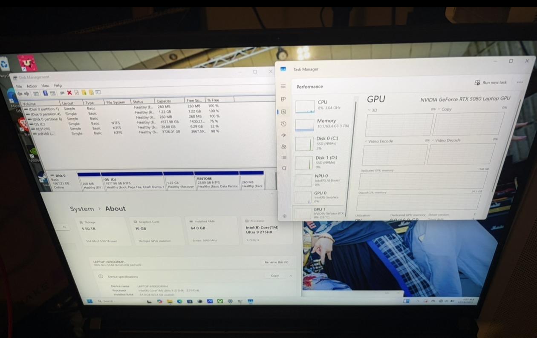
Task: Open Task Manager settings gear
Action: point(285,216)
